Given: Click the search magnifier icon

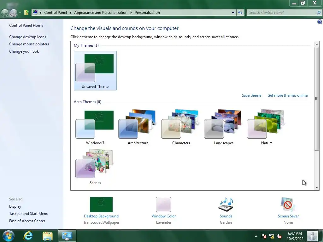Looking at the screenshot, I should tap(319, 13).
